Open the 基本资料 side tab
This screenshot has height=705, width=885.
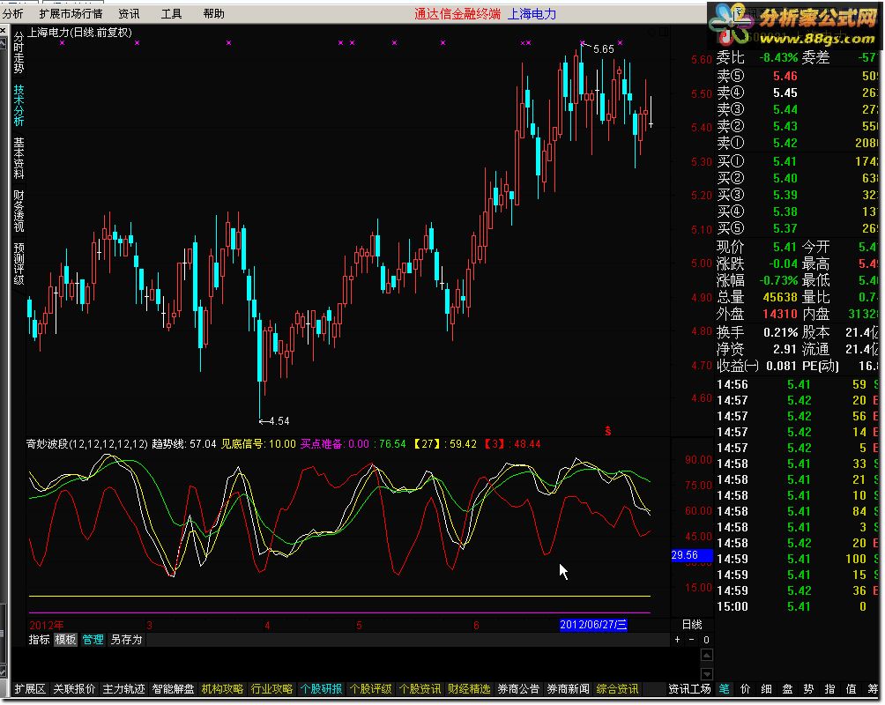pyautogui.click(x=19, y=158)
